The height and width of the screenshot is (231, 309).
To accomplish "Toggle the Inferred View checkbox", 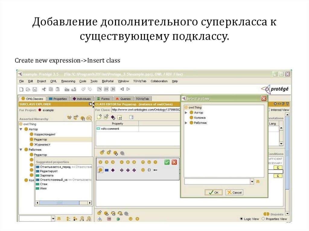I will coord(269,110).
